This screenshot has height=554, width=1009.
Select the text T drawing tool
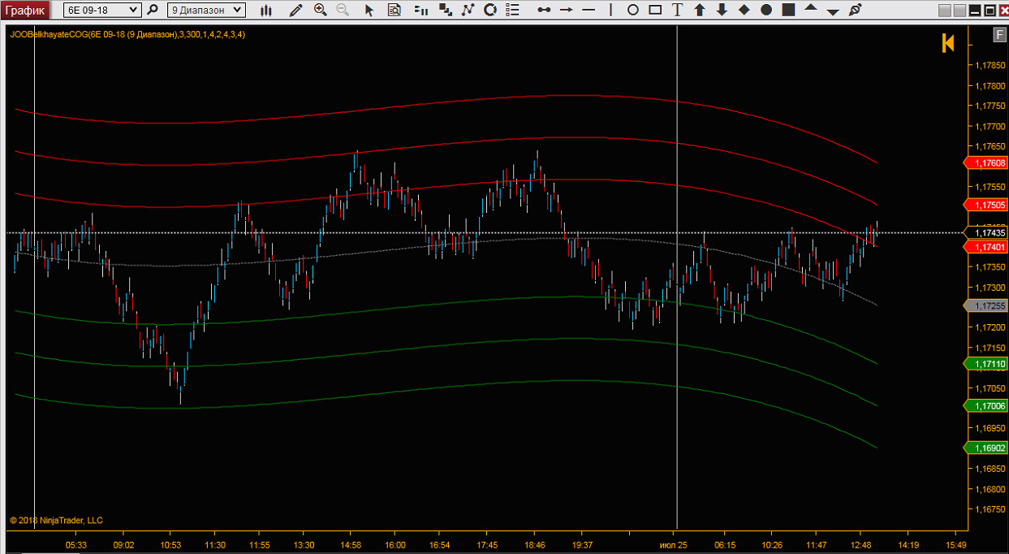(x=677, y=10)
